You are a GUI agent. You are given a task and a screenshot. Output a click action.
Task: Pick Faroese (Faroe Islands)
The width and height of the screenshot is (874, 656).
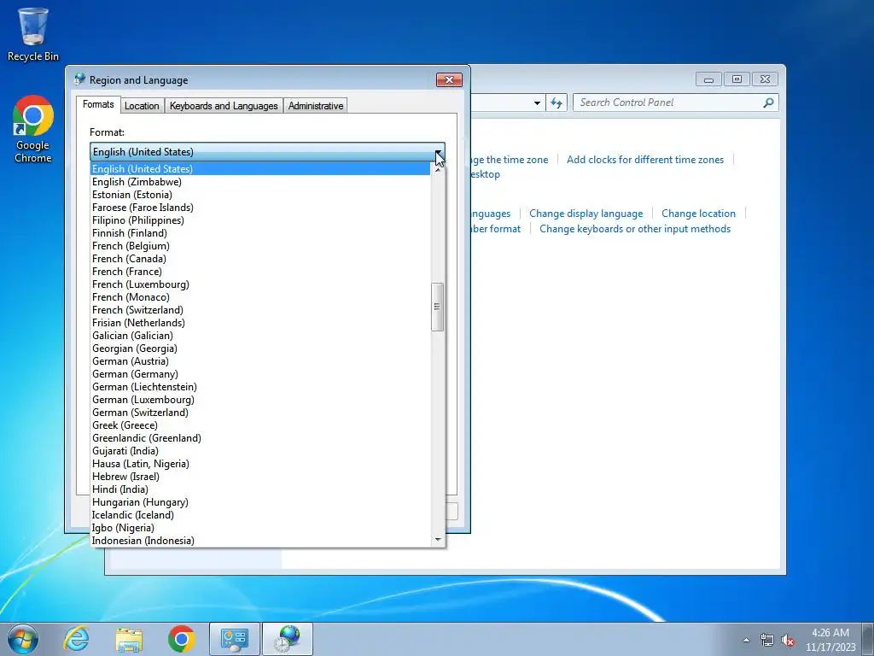pos(260,208)
